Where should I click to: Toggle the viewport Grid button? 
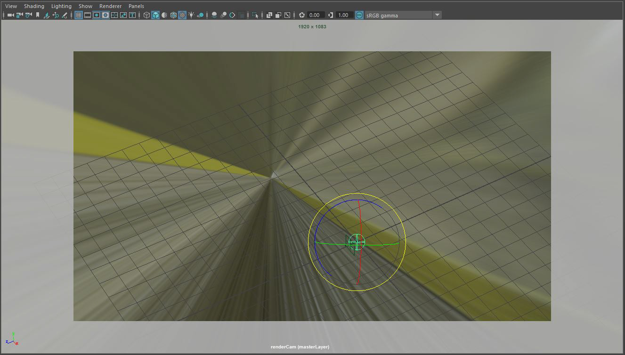click(x=79, y=15)
